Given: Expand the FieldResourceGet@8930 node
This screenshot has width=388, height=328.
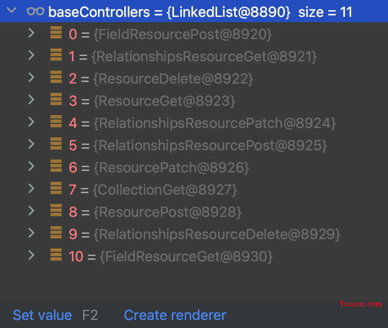Looking at the screenshot, I should pyautogui.click(x=31, y=255).
